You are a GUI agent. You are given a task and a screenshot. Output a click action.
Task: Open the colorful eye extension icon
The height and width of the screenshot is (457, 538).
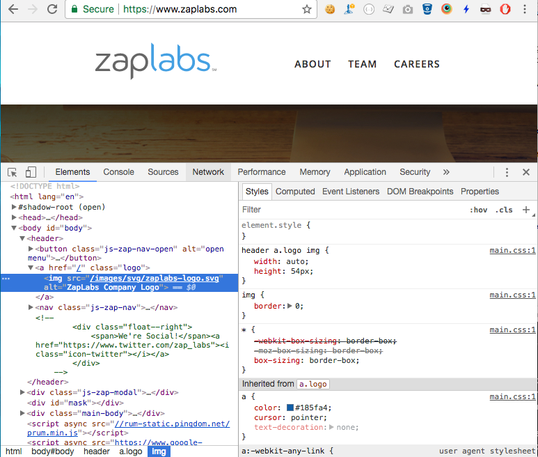point(446,9)
